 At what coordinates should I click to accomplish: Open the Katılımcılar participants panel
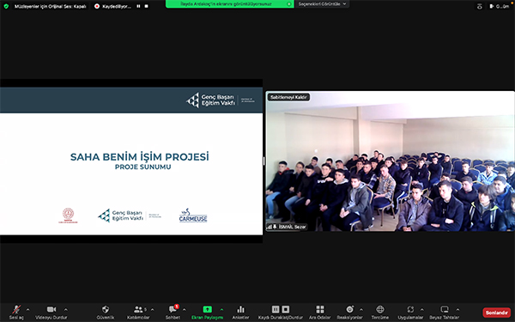tap(138, 313)
